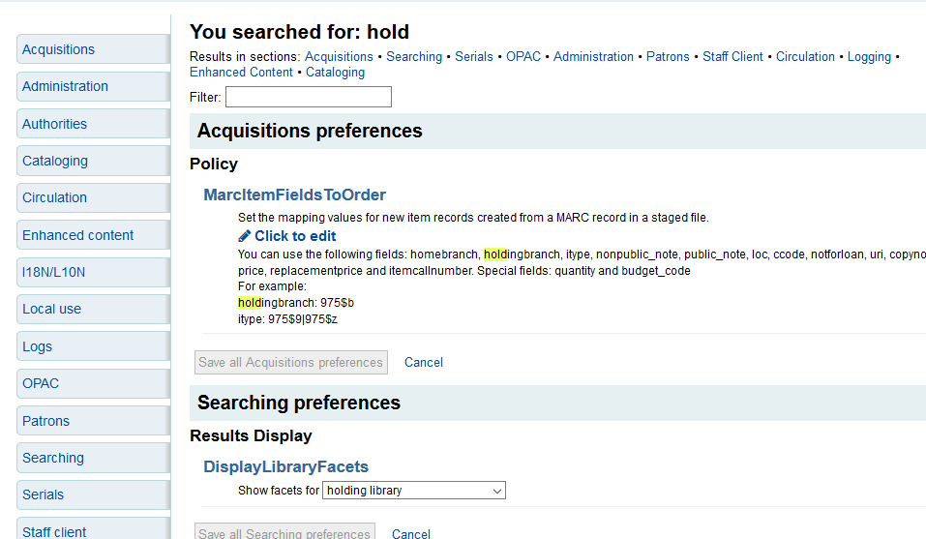Open the holding library facets dropdown
Screen dimensions: 926x539
413,491
